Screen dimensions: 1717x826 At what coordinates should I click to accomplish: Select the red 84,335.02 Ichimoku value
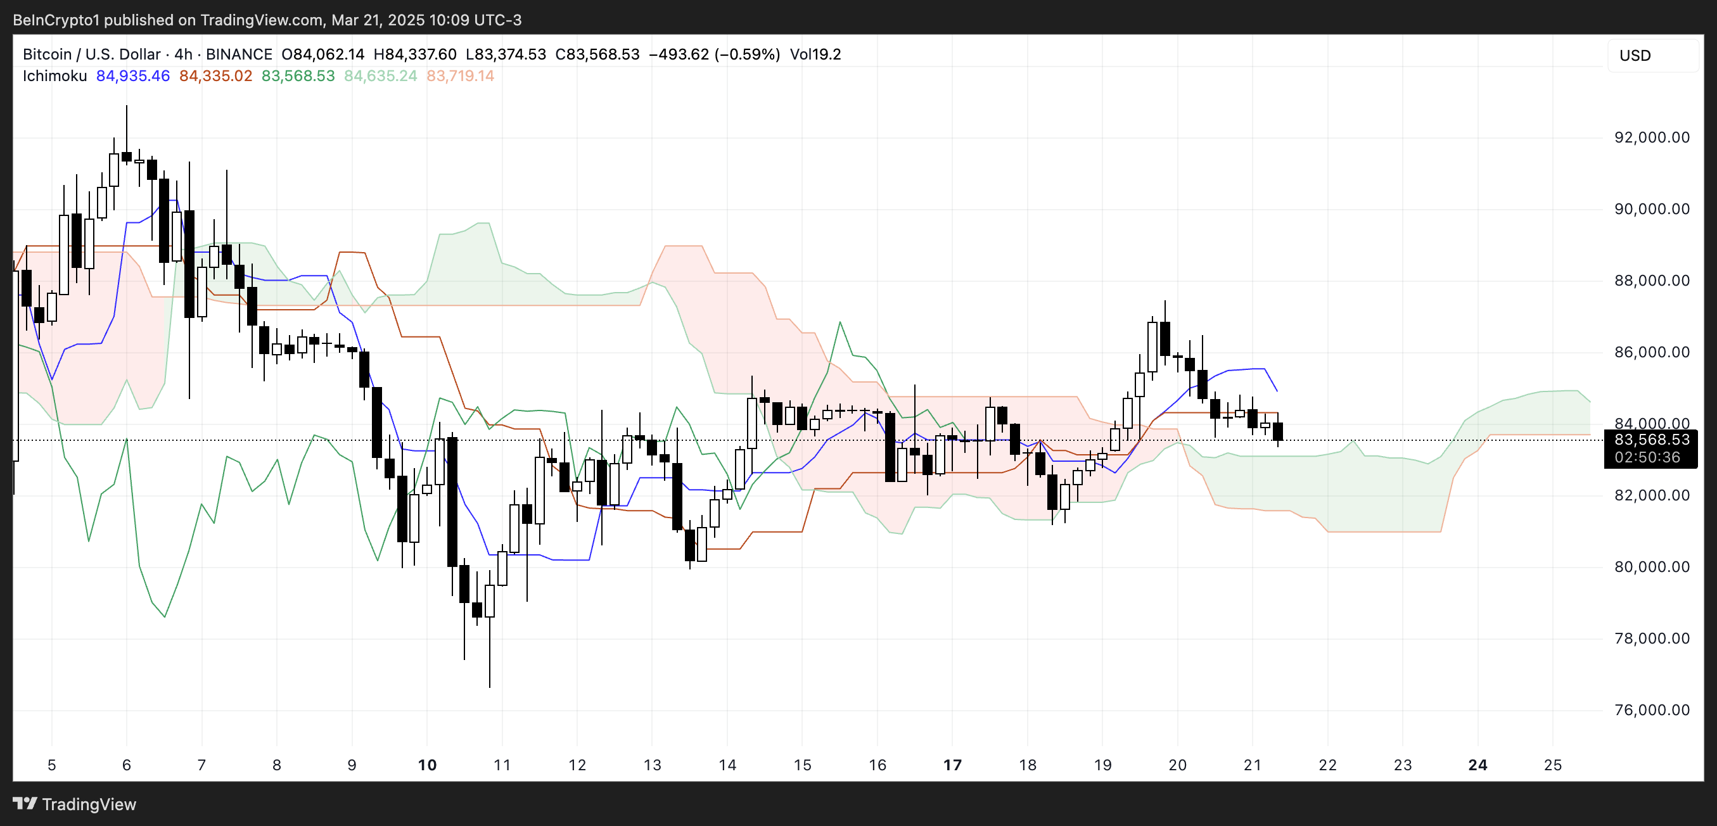point(215,76)
